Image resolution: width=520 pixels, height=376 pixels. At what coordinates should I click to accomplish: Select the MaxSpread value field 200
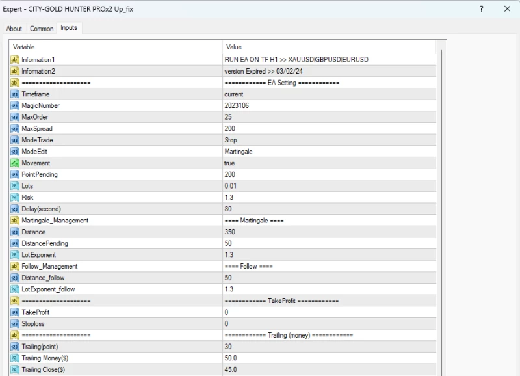328,129
